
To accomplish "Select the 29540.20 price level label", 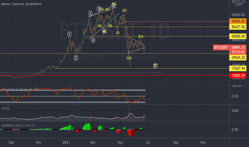I will pos(238,57).
